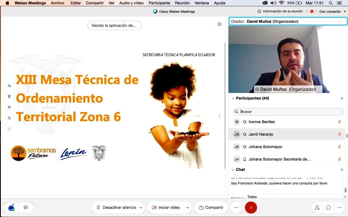Open the chat bubble icon

tap(328, 208)
